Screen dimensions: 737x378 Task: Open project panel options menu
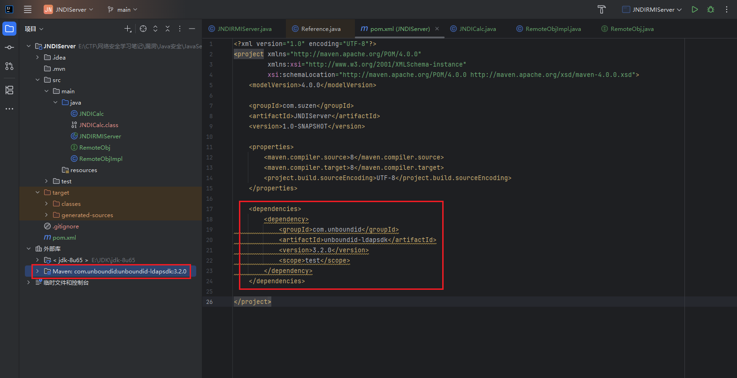click(180, 29)
